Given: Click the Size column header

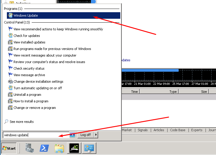Looking at the screenshot, I should click(194, 92).
